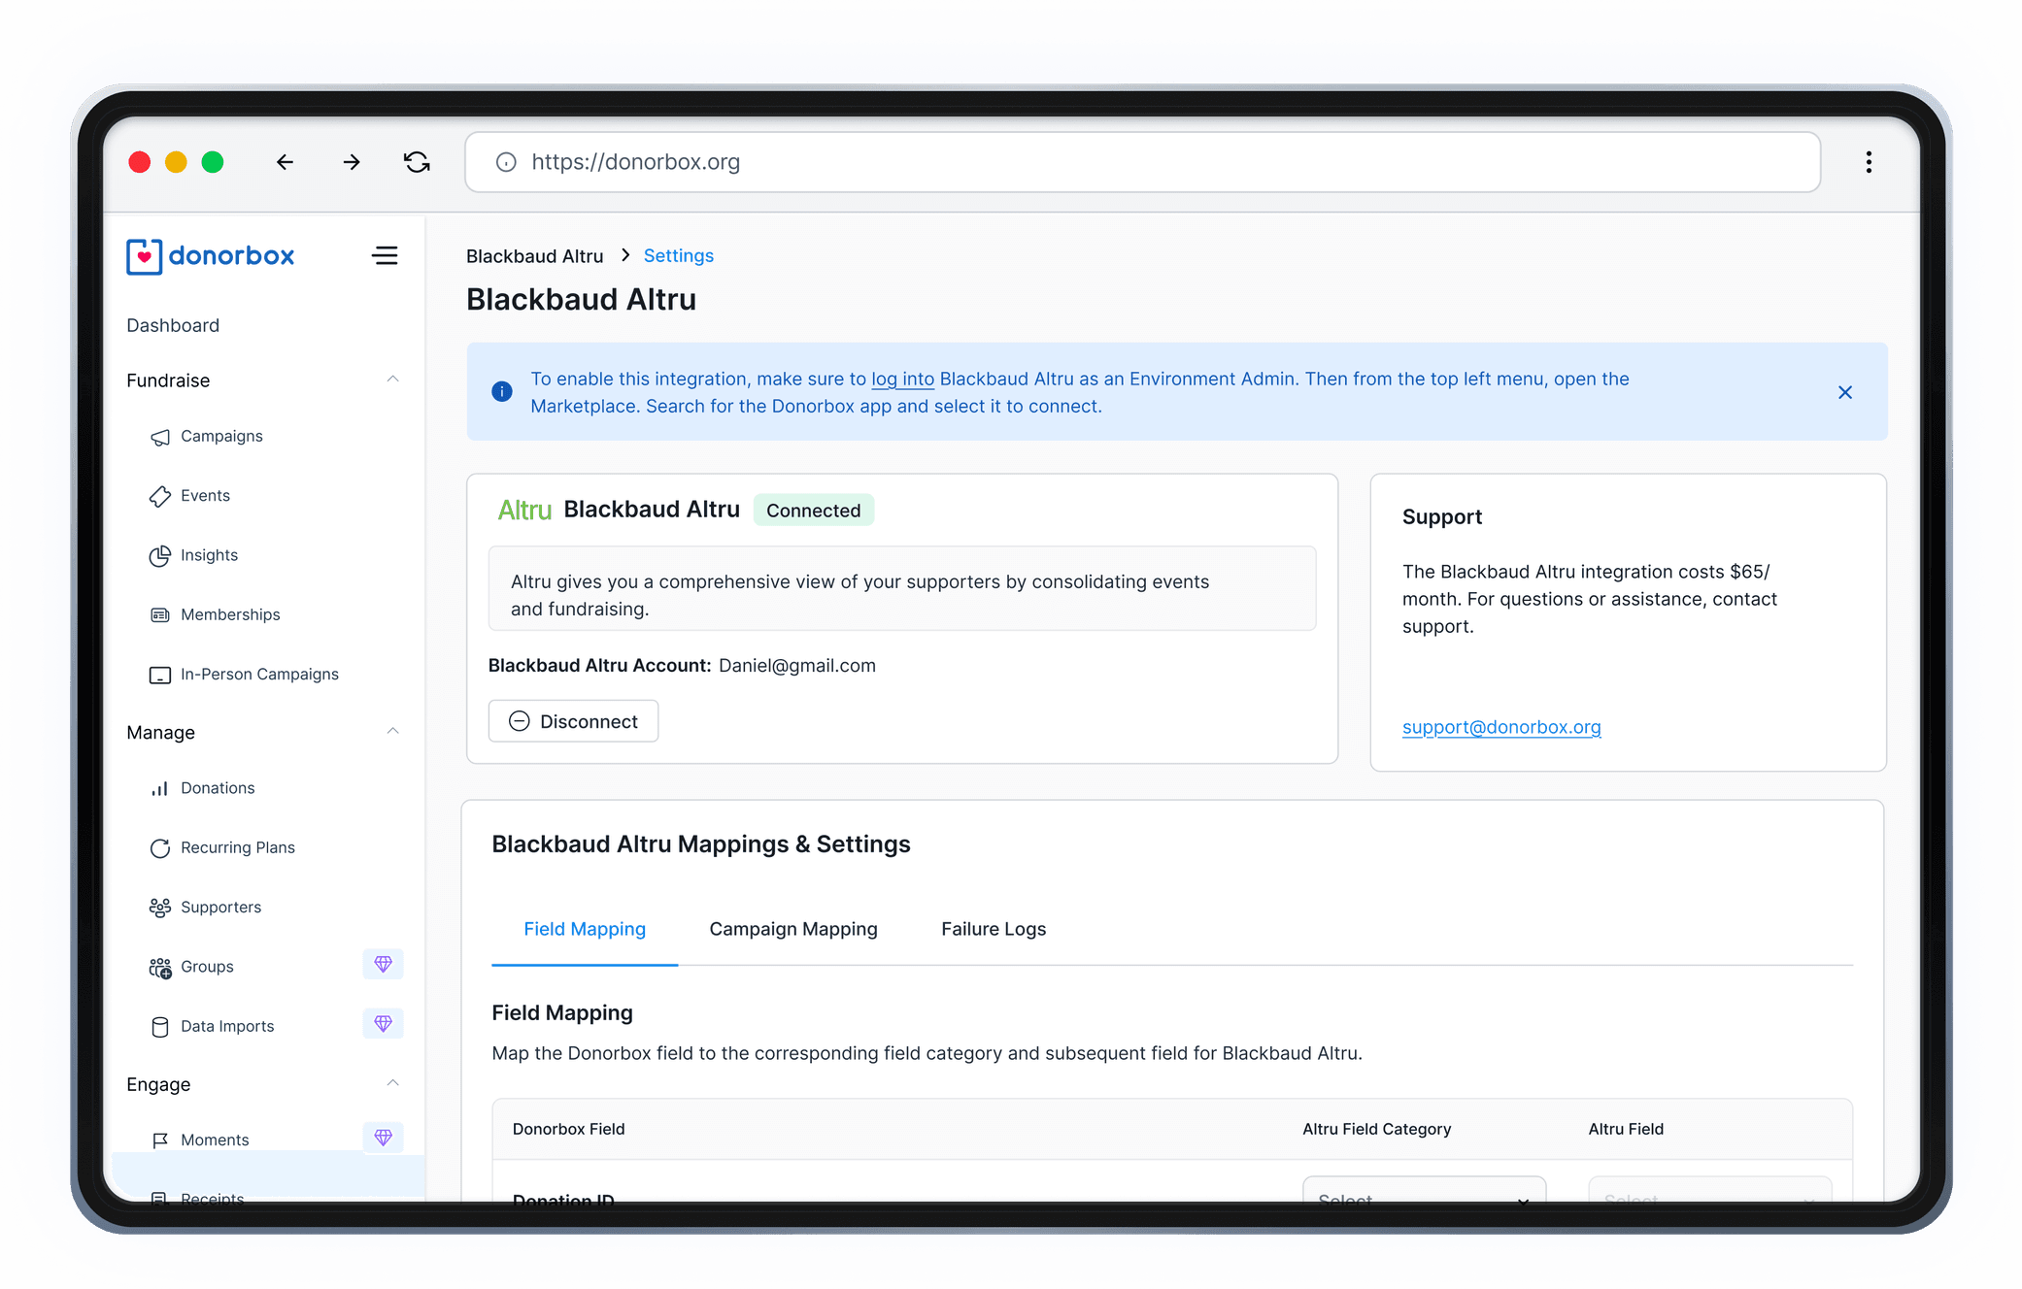This screenshot has width=2022, height=1289.
Task: Click the Altru Field column header
Action: click(1626, 1129)
